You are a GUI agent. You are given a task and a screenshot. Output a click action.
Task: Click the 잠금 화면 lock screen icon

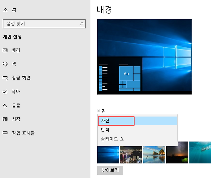coord(5,78)
